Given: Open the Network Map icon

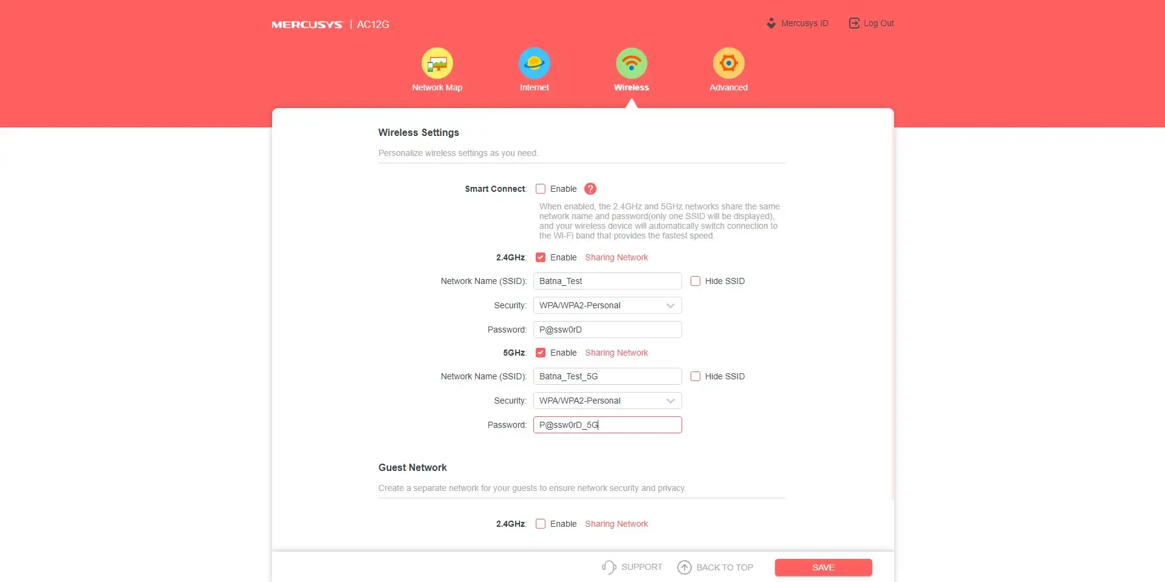Looking at the screenshot, I should (437, 64).
